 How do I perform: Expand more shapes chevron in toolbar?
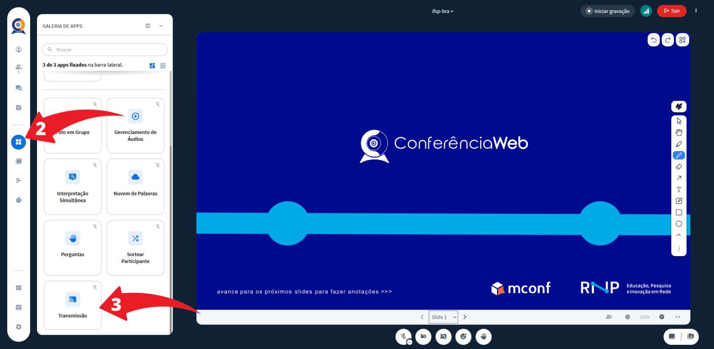679,235
